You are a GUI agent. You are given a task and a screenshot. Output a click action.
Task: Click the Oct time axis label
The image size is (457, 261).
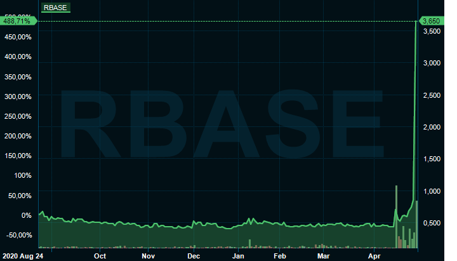[100, 256]
